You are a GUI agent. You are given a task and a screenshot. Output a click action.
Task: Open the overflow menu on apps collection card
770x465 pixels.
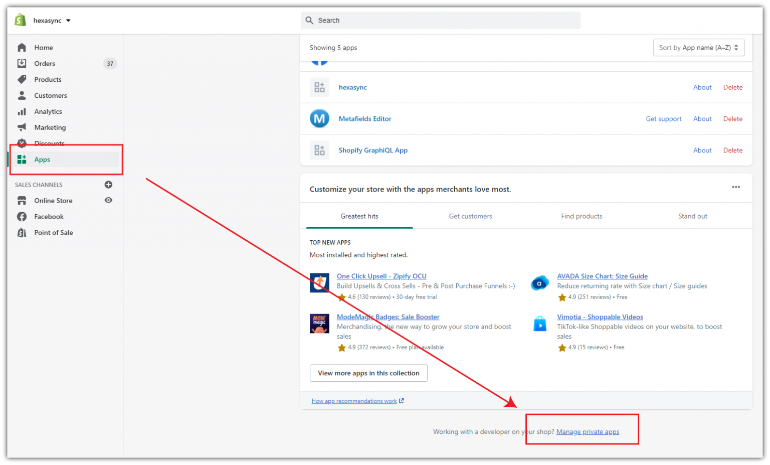pos(735,187)
